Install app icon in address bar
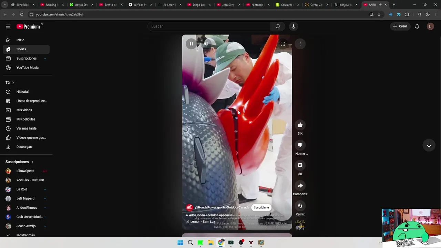The width and height of the screenshot is (441, 248). (371, 14)
